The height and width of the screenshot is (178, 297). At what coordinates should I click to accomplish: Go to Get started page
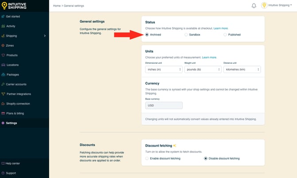13,16
